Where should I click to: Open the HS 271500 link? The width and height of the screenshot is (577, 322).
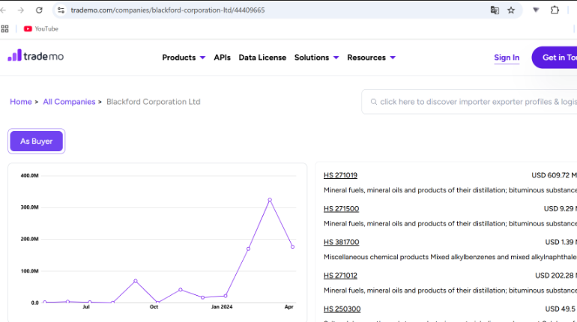coord(341,209)
